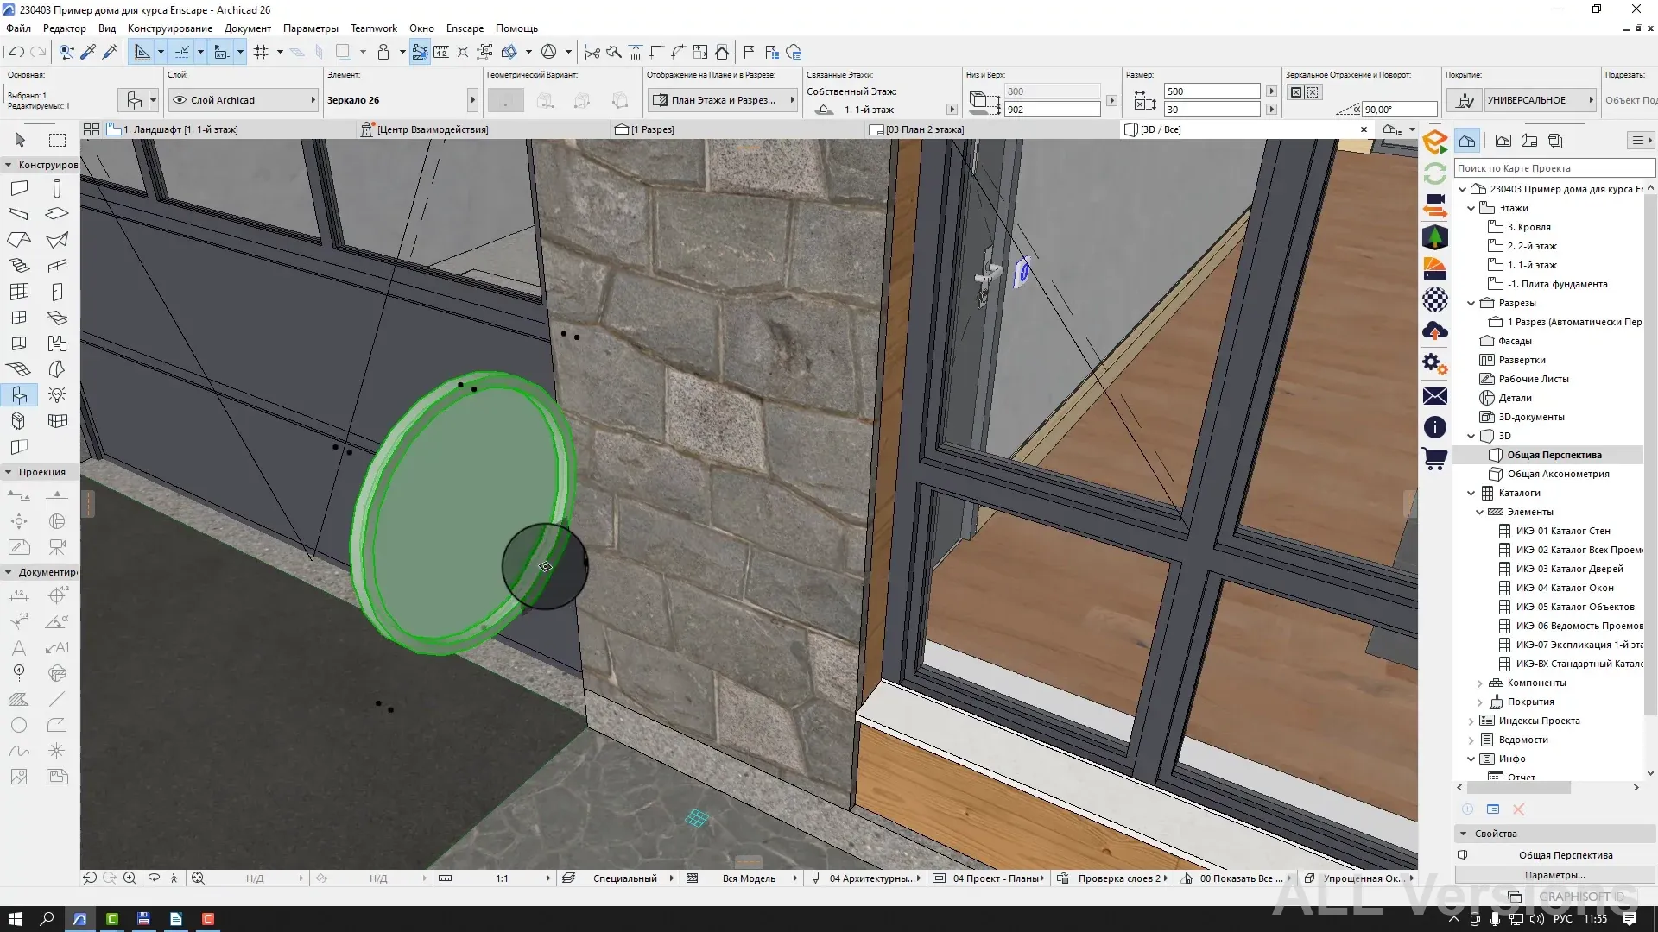Select the Arrow tool in the toolbox
Viewport: 1658px width, 932px height.
20,140
